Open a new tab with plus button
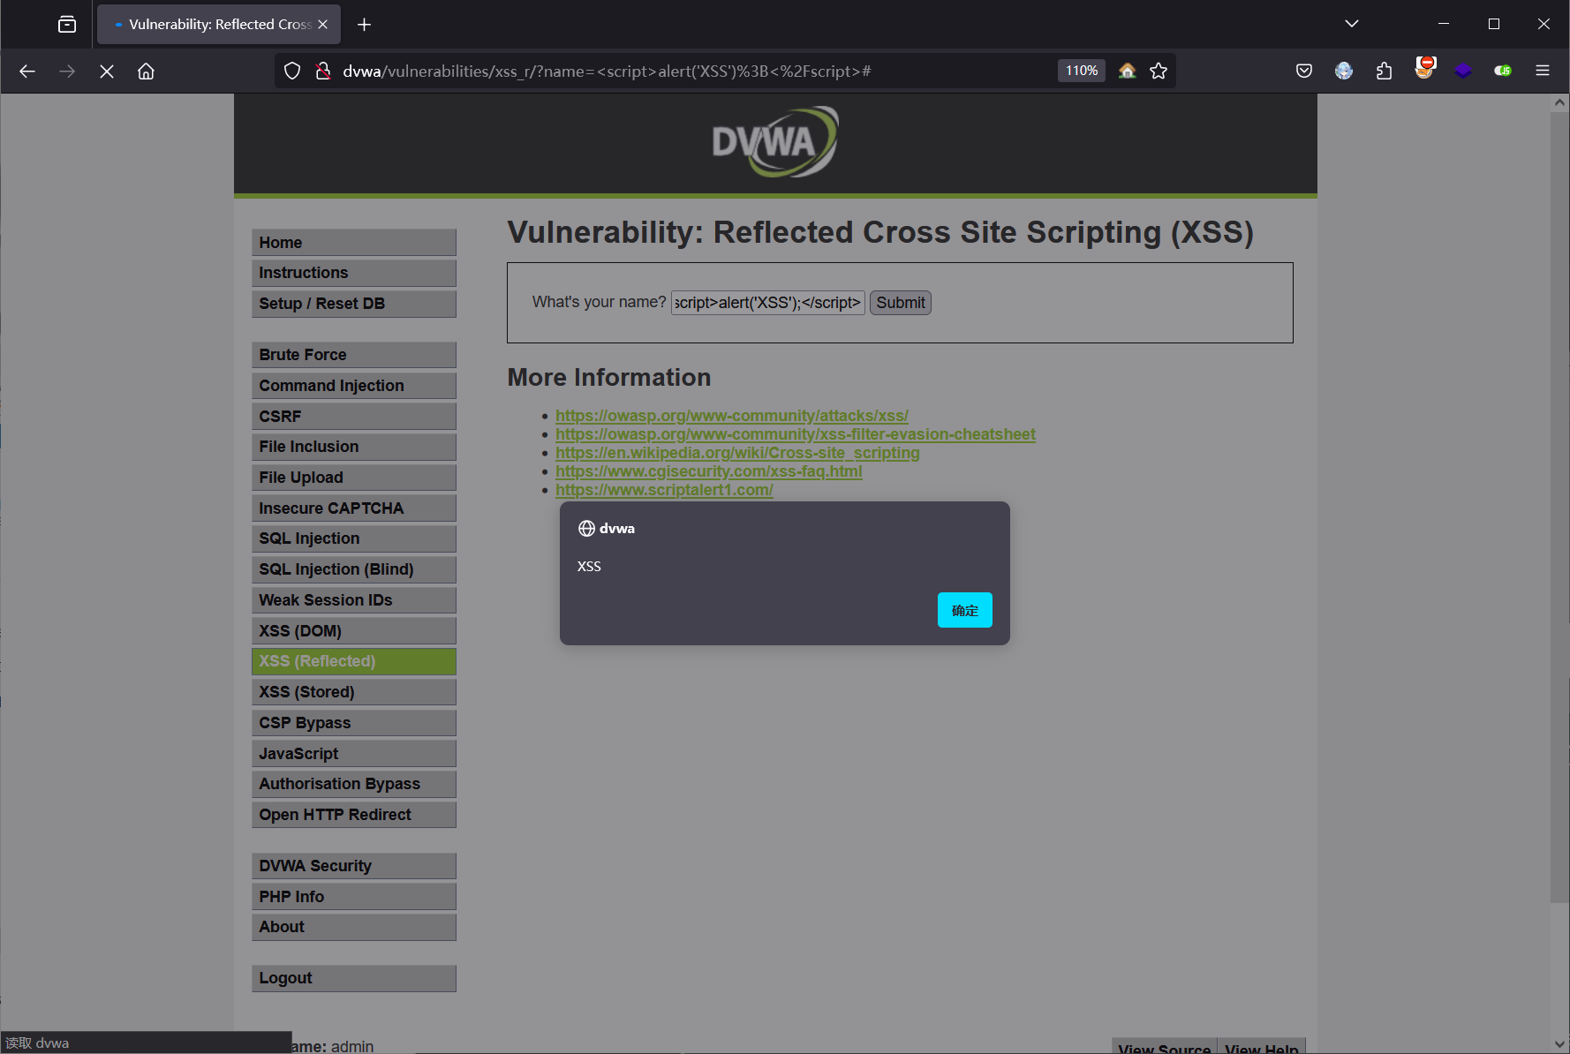The width and height of the screenshot is (1570, 1054). (364, 25)
